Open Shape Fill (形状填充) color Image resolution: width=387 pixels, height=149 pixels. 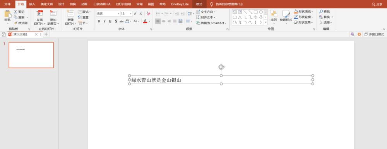tap(303, 11)
